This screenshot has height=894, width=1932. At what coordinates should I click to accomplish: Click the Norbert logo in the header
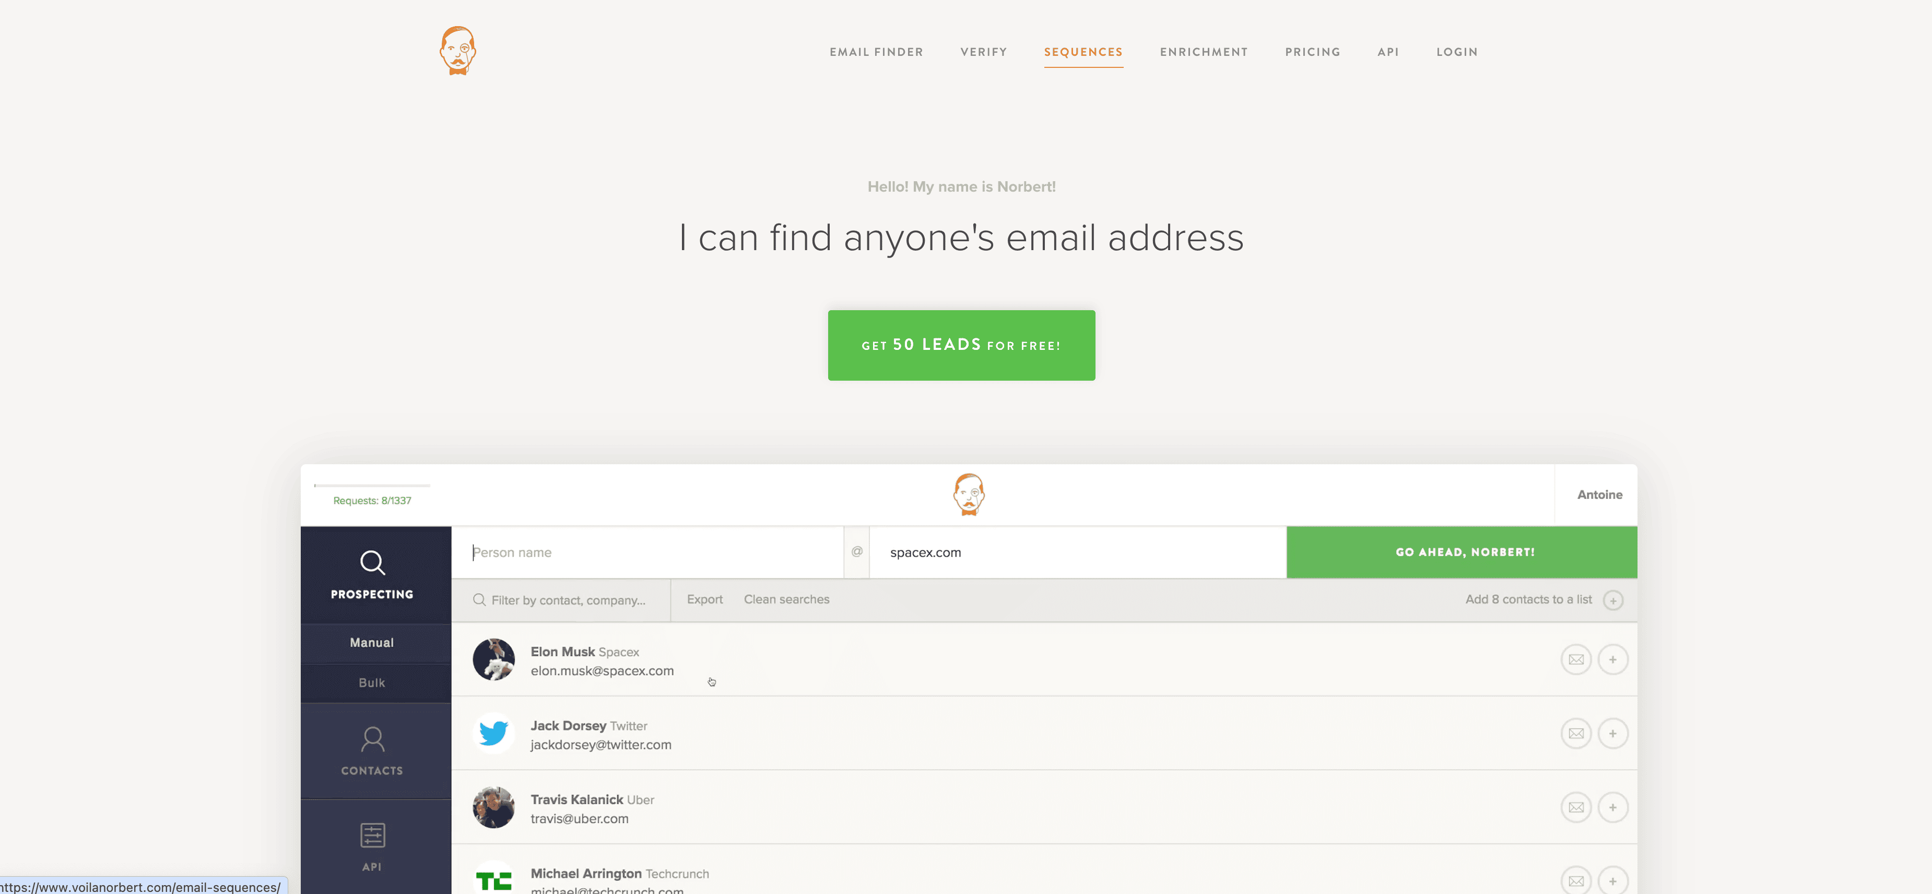coord(457,51)
